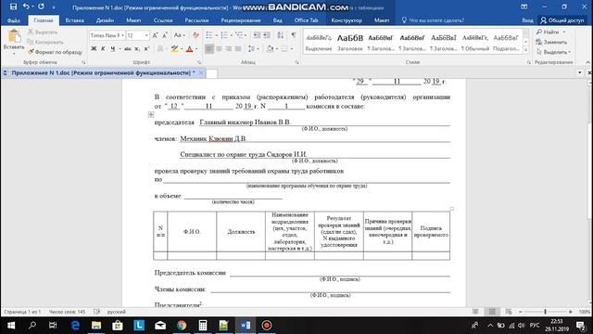Open the font name dropdown Times New
This screenshot has height=334, width=593.
tap(122, 35)
